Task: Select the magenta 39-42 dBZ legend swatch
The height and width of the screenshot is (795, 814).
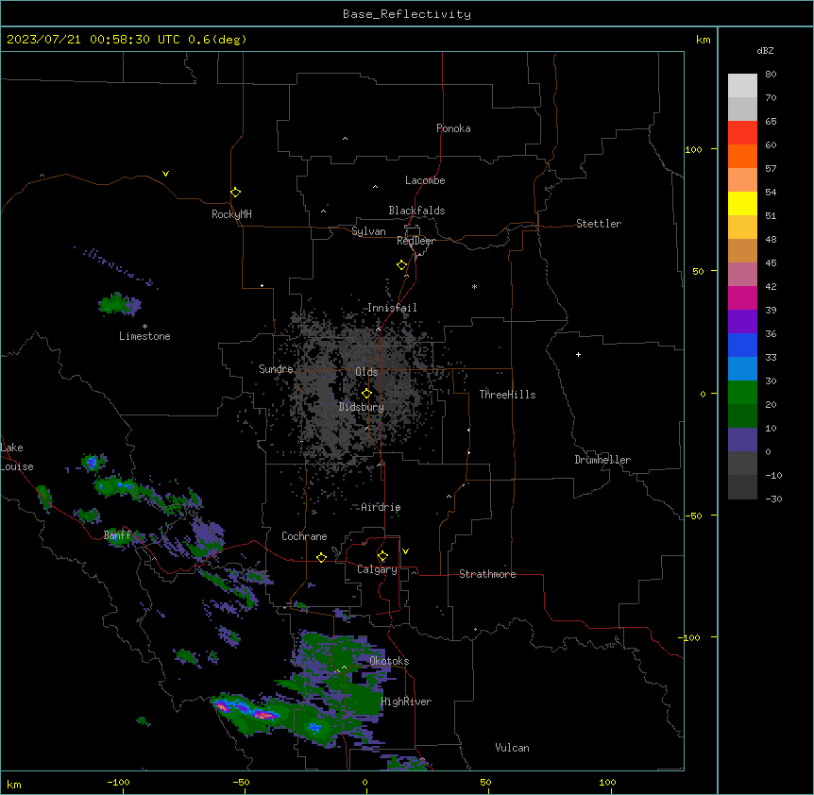Action: (742, 297)
